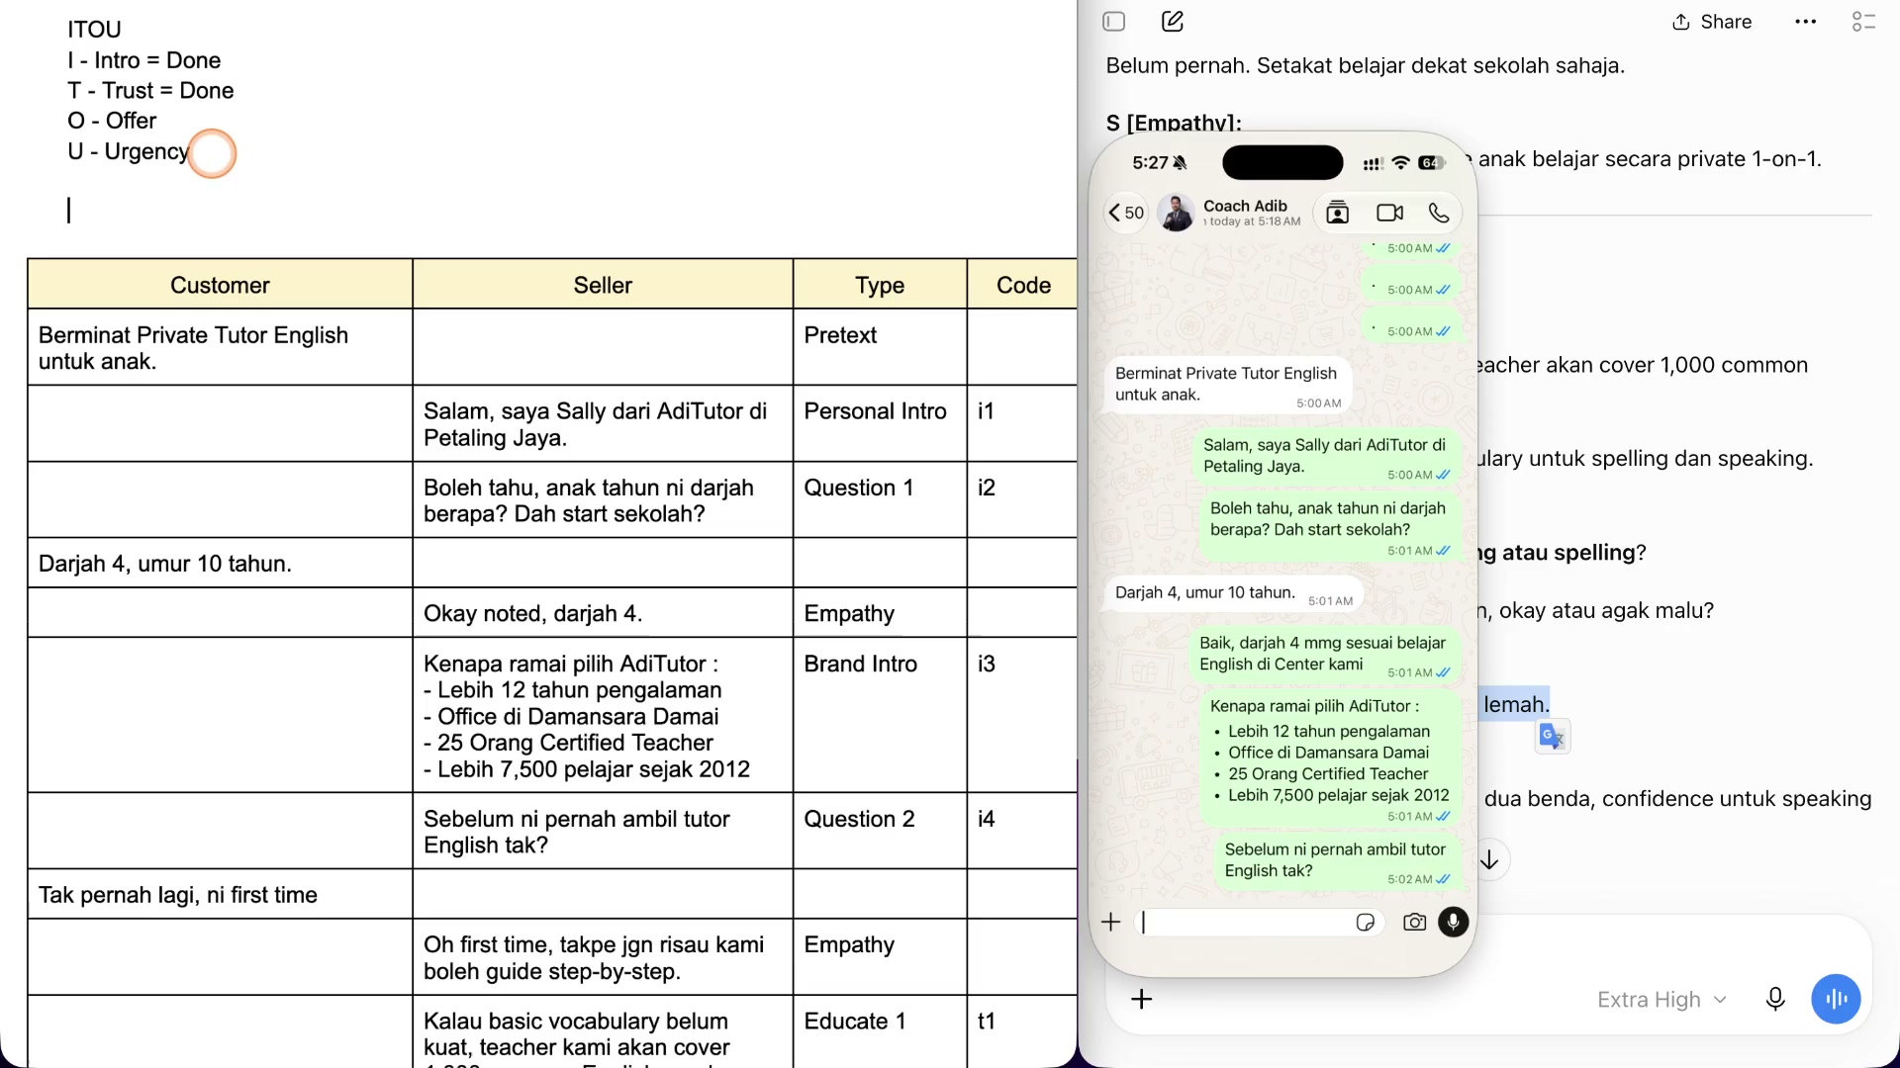Click the Google Translate popup icon
This screenshot has width=1900, height=1068.
1553,737
